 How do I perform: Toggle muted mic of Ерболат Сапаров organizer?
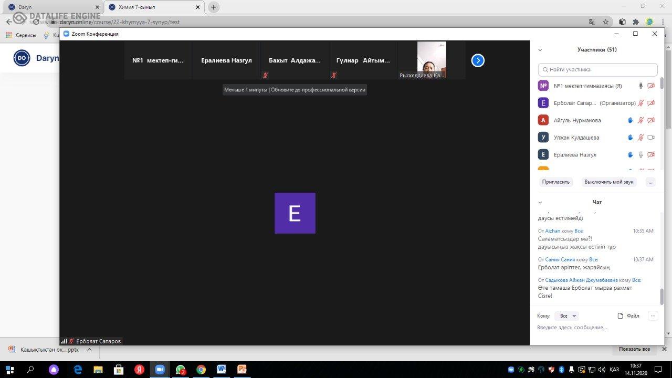point(640,103)
